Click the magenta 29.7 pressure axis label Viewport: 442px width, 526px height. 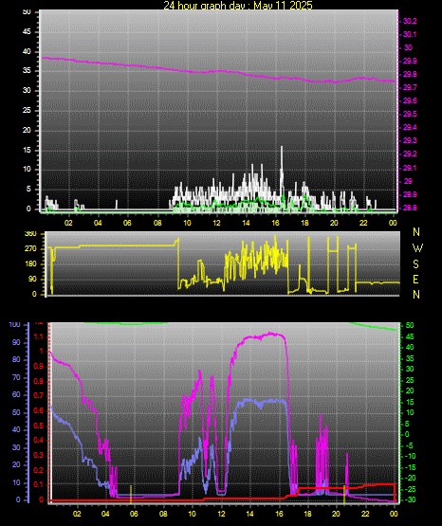point(410,87)
